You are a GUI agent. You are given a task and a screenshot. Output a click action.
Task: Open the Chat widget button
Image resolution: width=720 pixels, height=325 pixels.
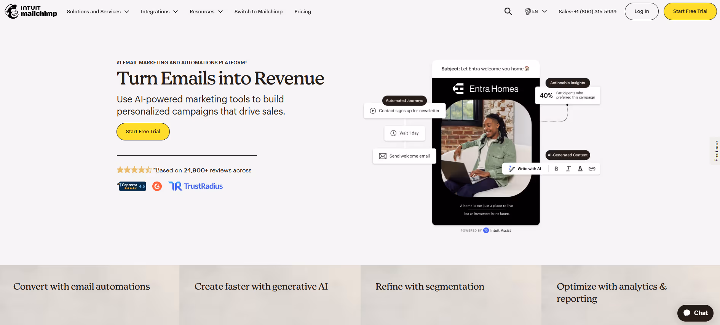click(695, 313)
